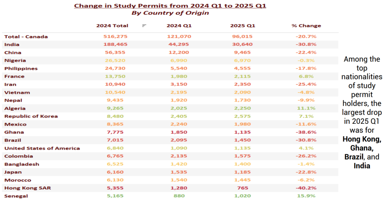This screenshot has width=384, height=200.
Task: Click Hong Kong's -40.2% change value
Action: pos(306,188)
